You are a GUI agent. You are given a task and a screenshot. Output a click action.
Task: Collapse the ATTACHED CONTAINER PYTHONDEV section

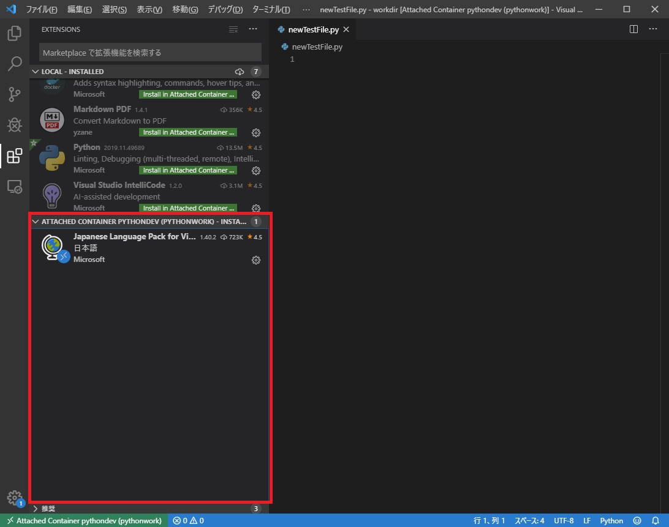[x=36, y=222]
